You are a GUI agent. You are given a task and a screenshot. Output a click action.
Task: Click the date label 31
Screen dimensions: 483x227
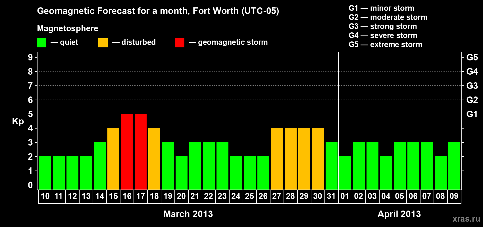(x=332, y=196)
